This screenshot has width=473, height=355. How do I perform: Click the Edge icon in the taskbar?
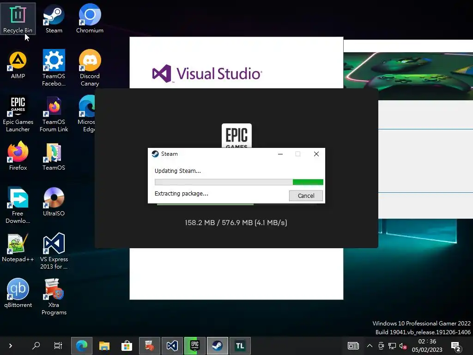(x=81, y=346)
